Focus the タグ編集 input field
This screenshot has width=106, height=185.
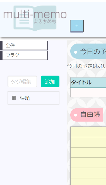click(x=22, y=81)
